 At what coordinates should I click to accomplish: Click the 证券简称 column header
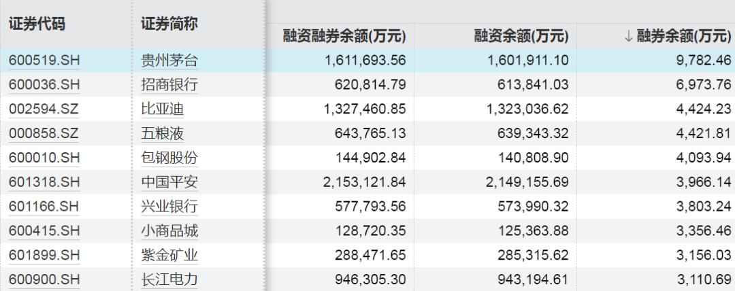coord(169,24)
